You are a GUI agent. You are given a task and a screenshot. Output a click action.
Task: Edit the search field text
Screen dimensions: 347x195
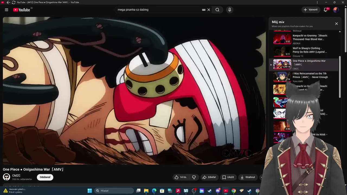pos(159,10)
